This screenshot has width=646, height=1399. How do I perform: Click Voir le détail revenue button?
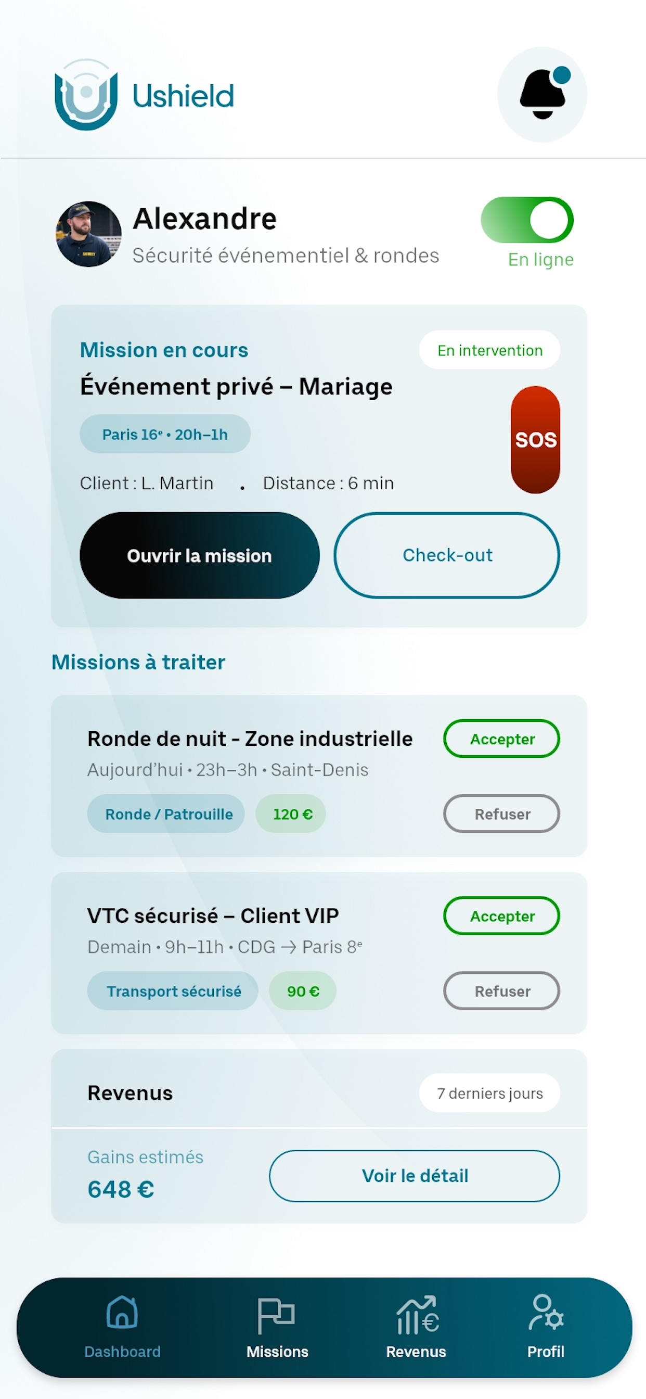click(x=415, y=1176)
